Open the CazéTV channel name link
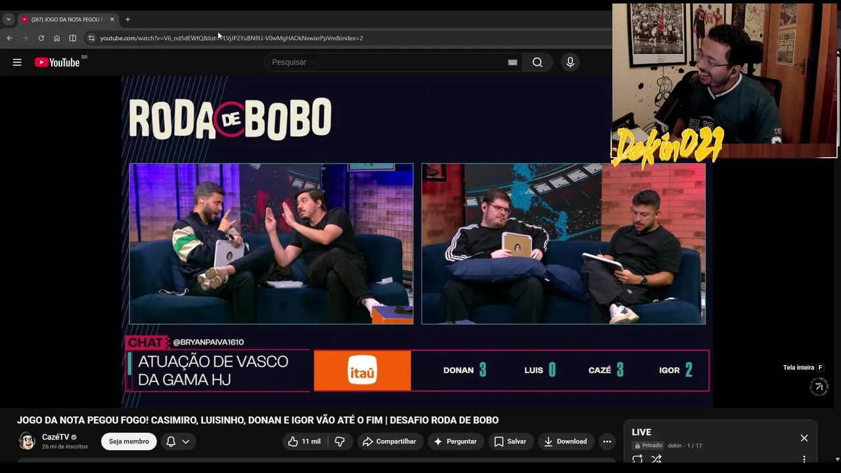 pos(55,437)
